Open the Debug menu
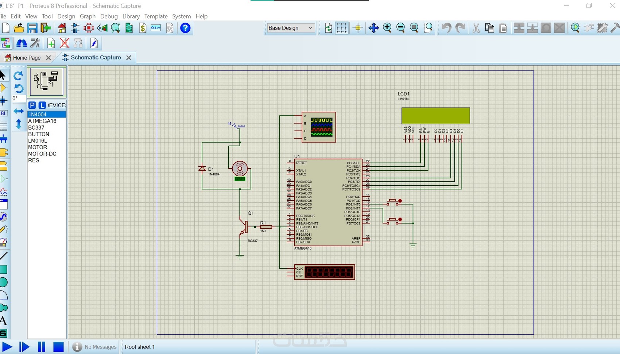 tap(109, 16)
